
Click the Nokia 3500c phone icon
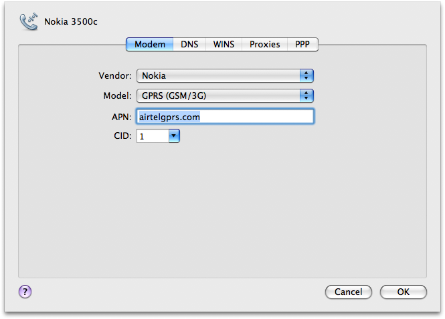30,21
